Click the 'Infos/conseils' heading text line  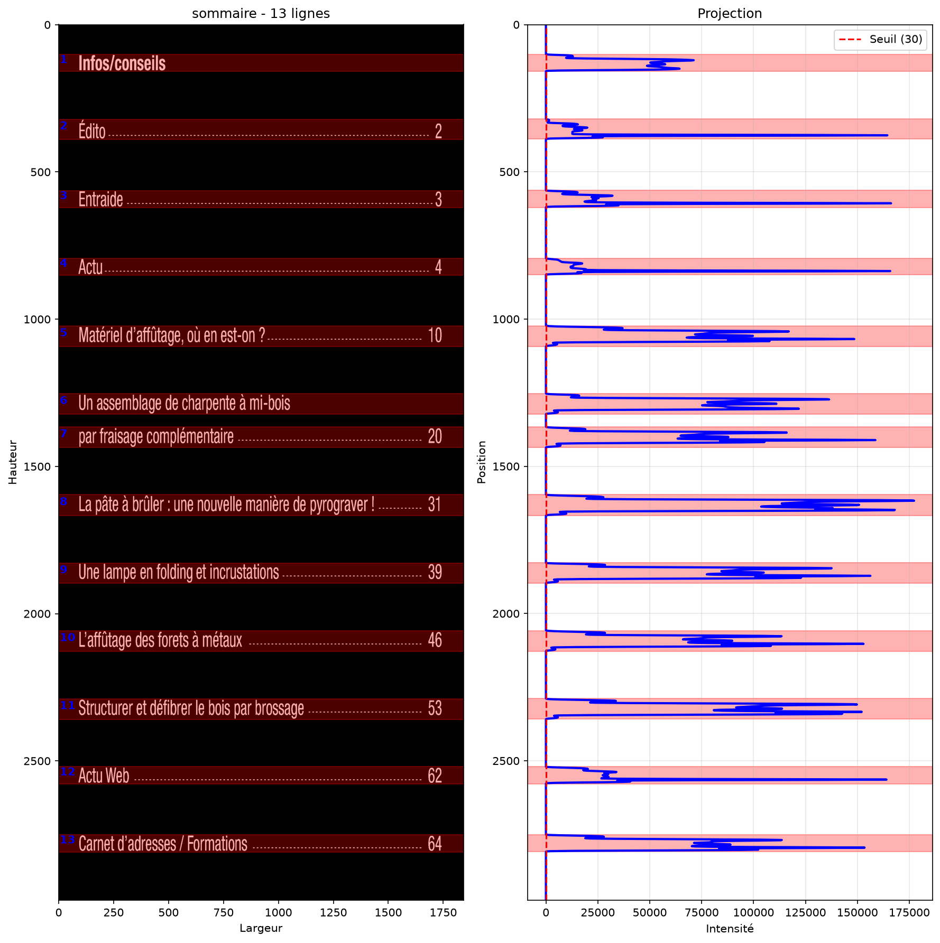(261, 63)
